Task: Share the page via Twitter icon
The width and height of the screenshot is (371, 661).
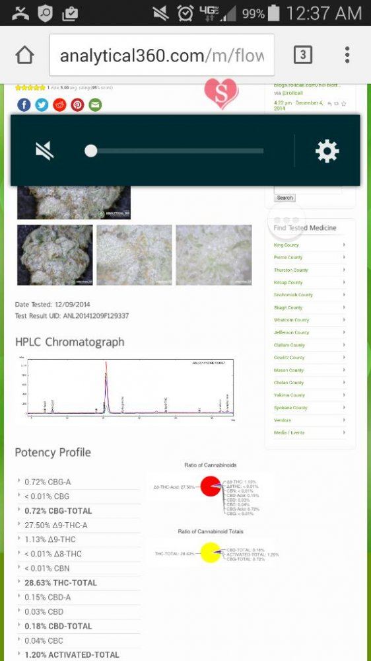Action: 42,104
